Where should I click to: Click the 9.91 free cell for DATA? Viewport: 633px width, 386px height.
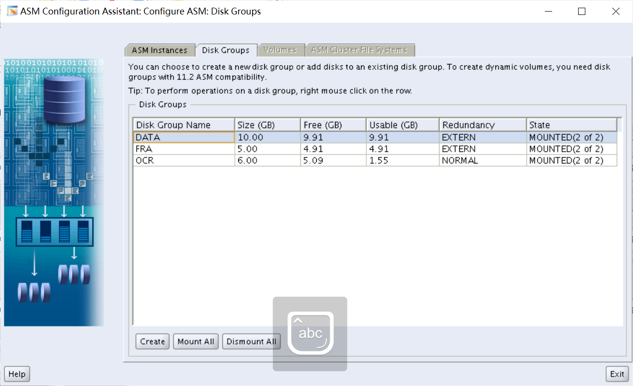point(334,137)
